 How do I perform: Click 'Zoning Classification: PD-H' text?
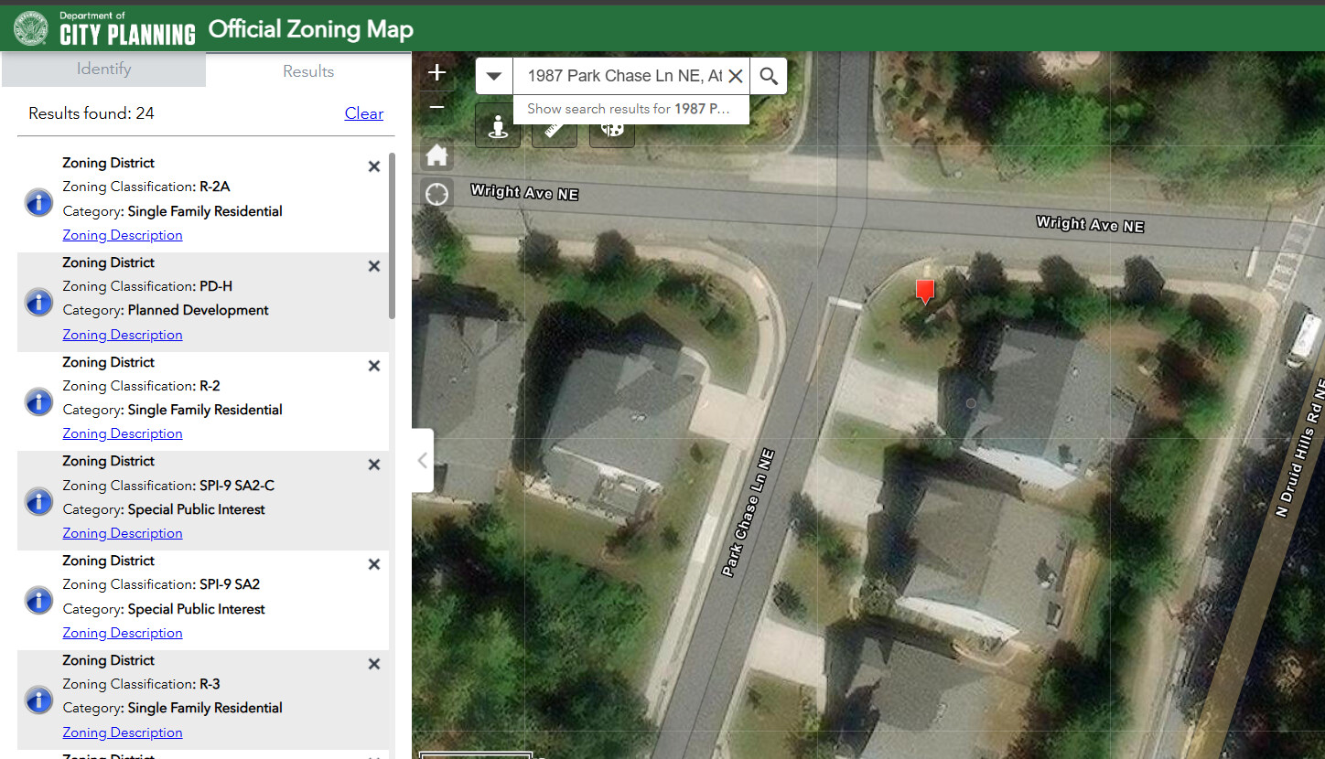tap(147, 286)
